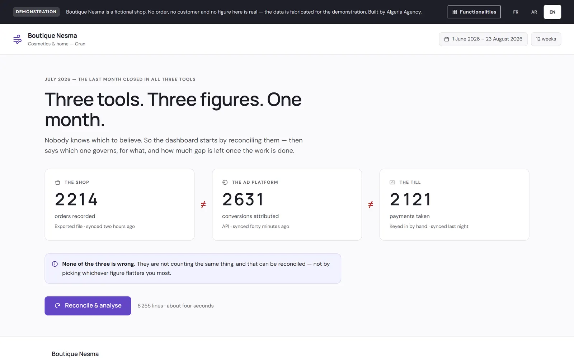Click the DEMONSTRATION badge
Viewport: 574px width, 358px height.
pos(36,12)
